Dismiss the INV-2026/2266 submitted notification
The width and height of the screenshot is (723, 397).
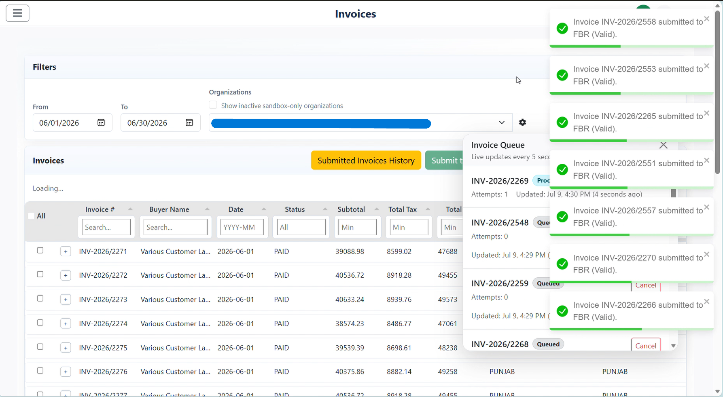(706, 302)
